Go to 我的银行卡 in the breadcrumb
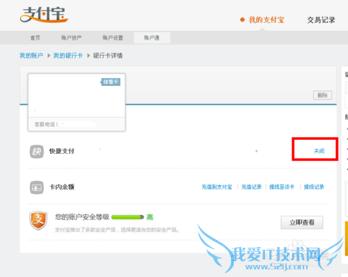Viewport: 348px width, 277px height. coord(68,56)
